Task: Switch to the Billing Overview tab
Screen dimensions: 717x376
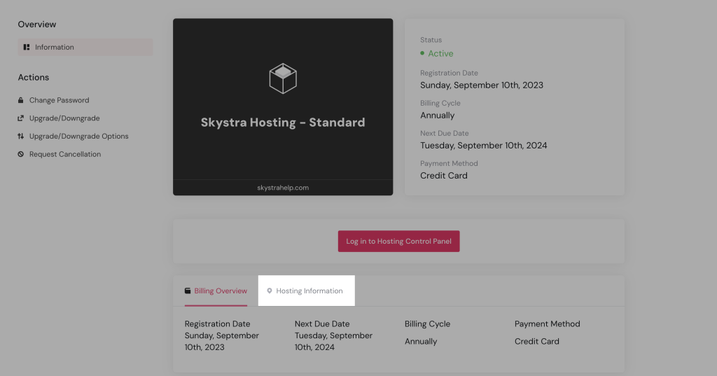Action: (x=221, y=291)
